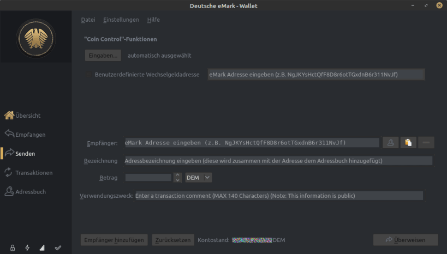
Task: Open the Hilfe menu
Action: 153,20
